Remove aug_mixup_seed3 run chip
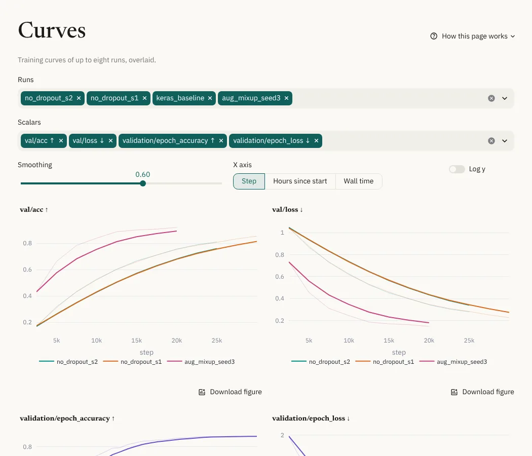 286,98
